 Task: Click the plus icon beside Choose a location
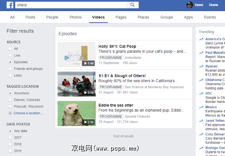pyautogui.click(x=10, y=113)
